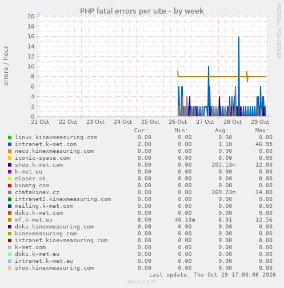Click the y-axis label '20'
Image resolution: width=284 pixels, height=288 pixels.
pos(31,16)
